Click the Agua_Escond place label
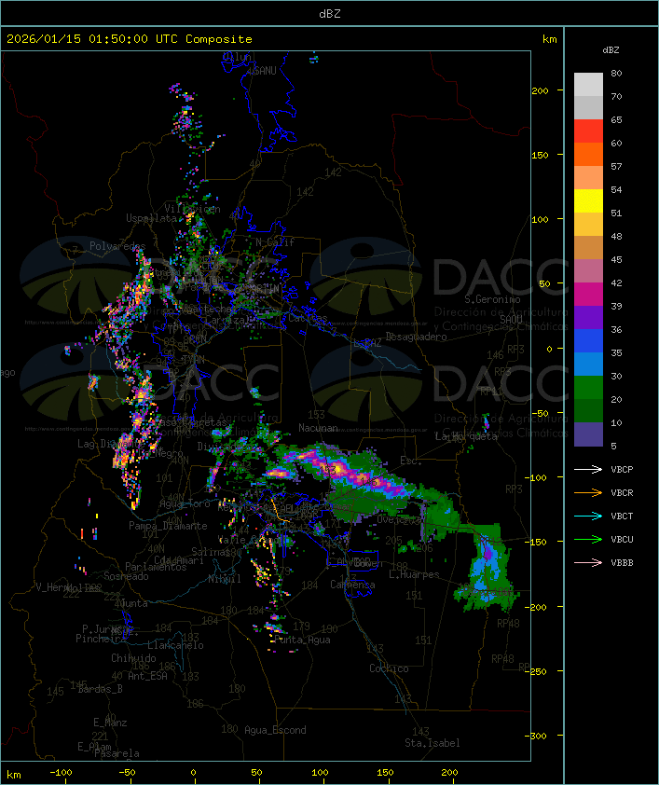 [275, 730]
